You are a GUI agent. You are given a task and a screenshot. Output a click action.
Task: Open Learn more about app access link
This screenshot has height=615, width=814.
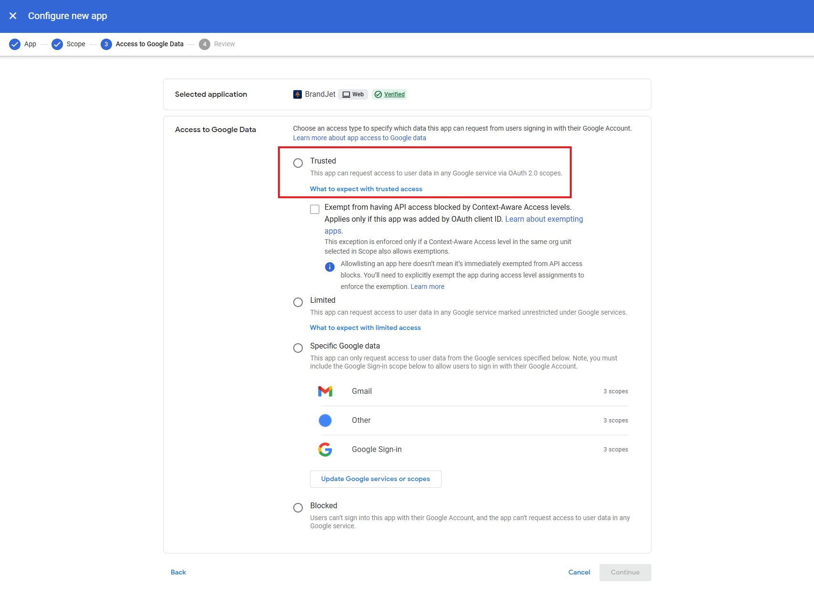360,138
